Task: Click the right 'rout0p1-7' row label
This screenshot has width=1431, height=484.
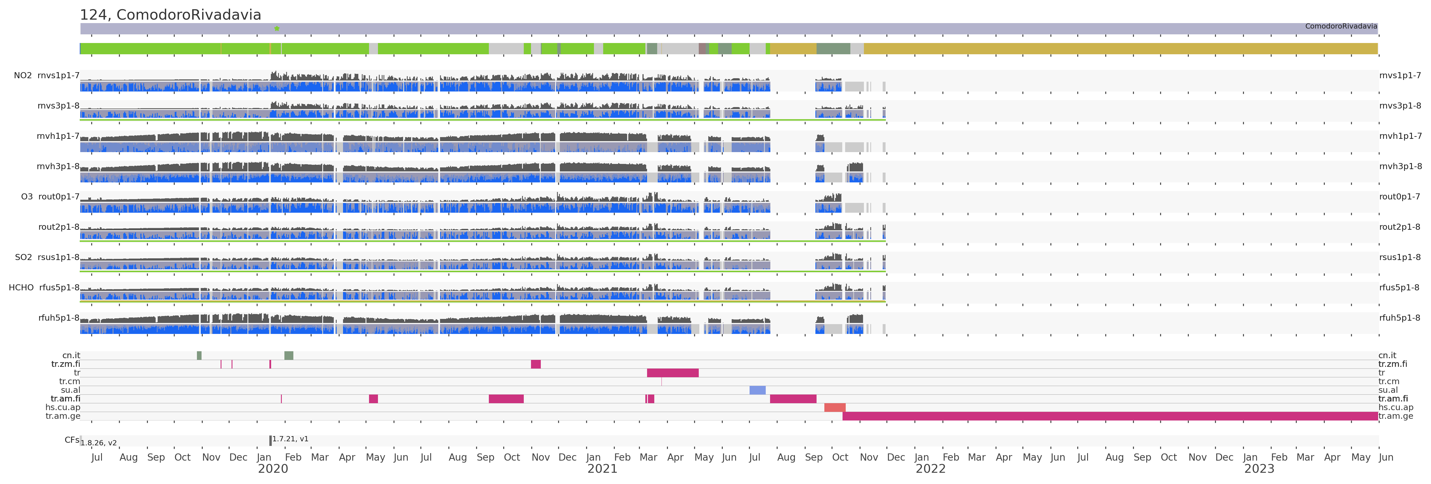Action: pos(1399,197)
